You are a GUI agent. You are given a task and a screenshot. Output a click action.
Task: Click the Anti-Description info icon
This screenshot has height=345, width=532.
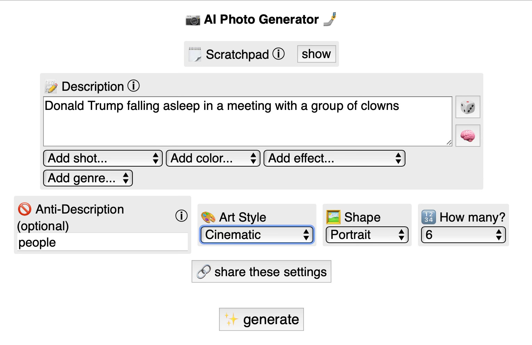(181, 216)
